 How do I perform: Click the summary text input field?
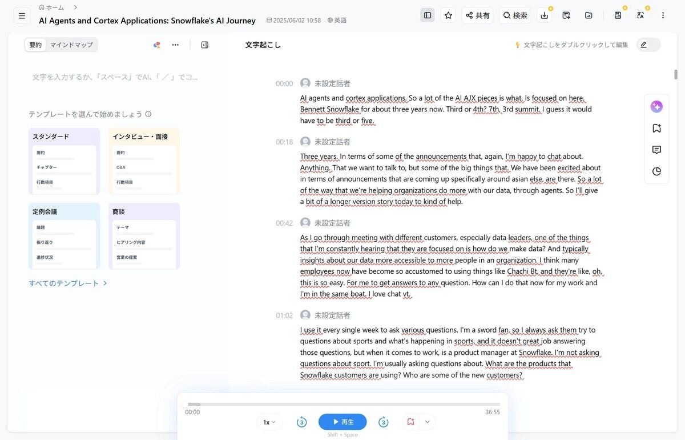tap(115, 77)
